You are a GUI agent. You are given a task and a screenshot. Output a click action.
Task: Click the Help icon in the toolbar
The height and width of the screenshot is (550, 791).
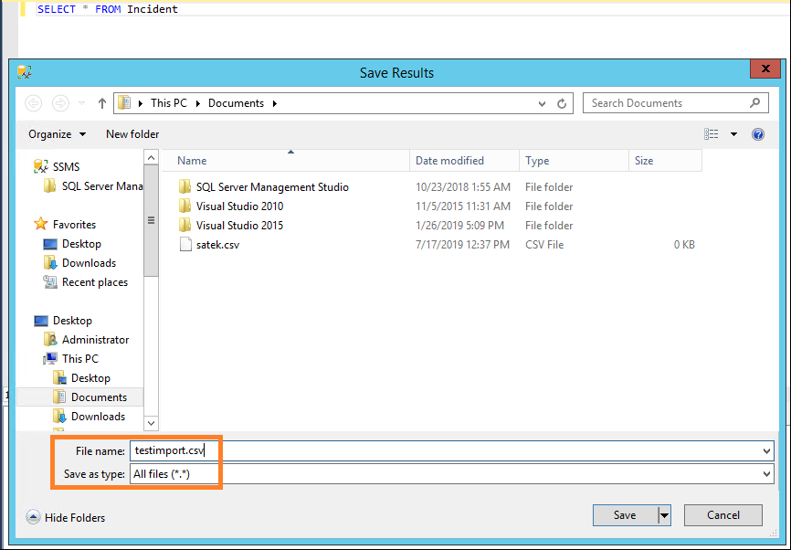[x=758, y=133]
